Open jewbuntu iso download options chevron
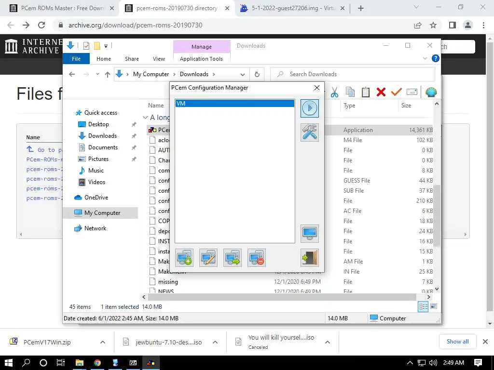Screen dimensions: 494x370 [215, 342]
